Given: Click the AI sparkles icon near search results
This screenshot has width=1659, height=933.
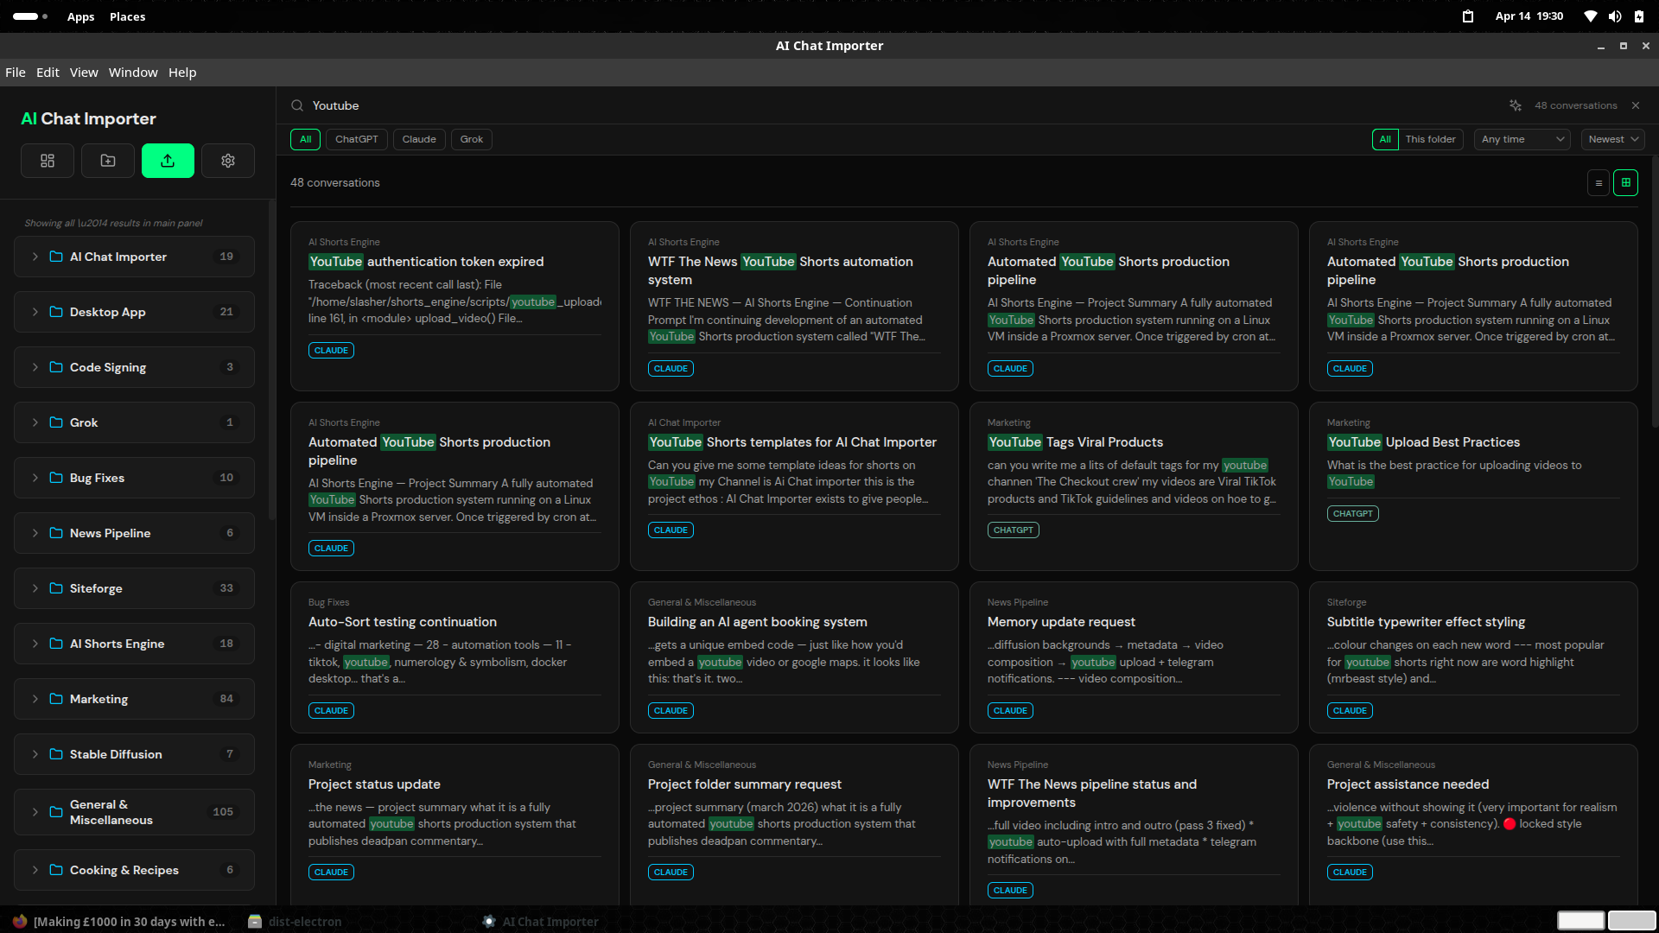Looking at the screenshot, I should pos(1515,105).
